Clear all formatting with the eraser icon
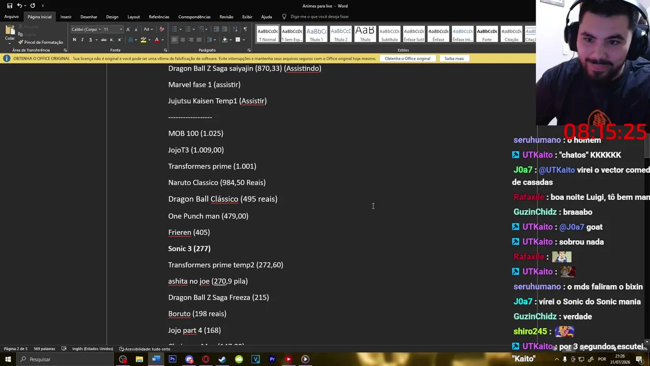 tap(161, 29)
